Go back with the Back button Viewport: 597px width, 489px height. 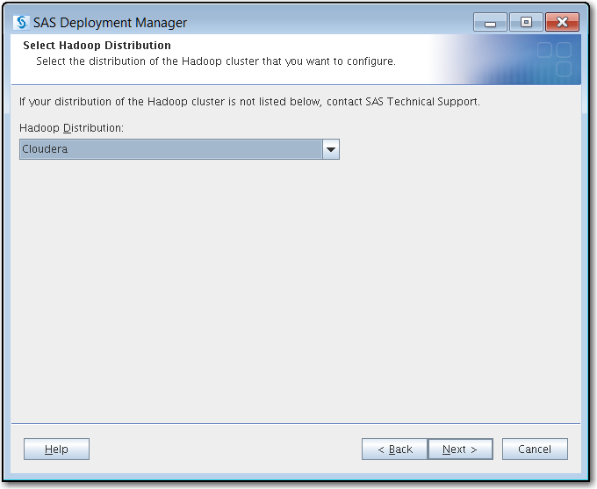tap(395, 449)
